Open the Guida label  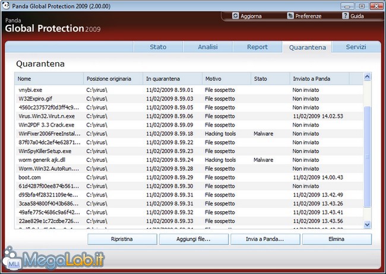pyautogui.click(x=357, y=16)
